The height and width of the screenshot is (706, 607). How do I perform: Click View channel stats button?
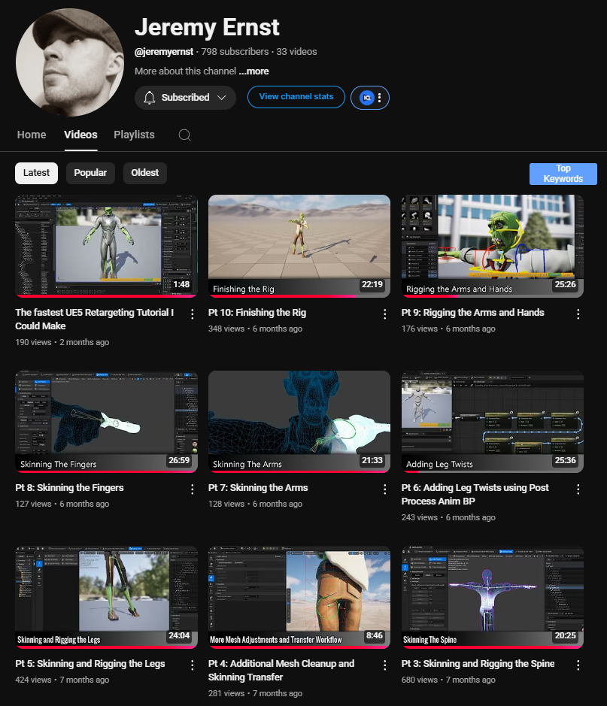[x=296, y=97]
